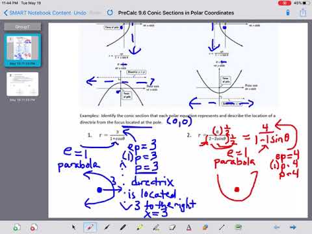The image size is (312, 234).
Task: Tap the battery indicator in status bar
Action: [305, 3]
